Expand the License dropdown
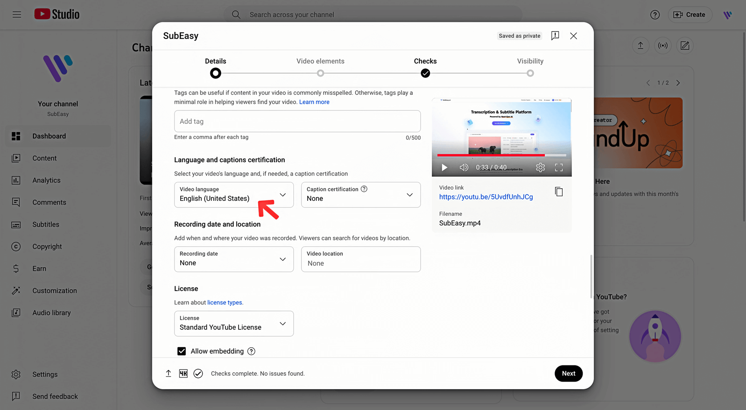 tap(234, 324)
